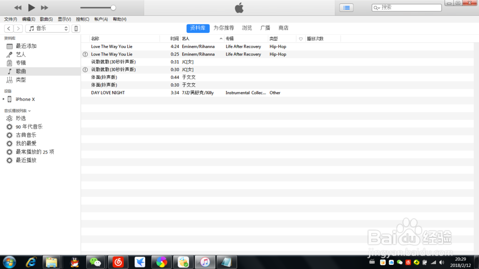Open WeChat from the taskbar
Screen dimensions: 479x269
95,262
